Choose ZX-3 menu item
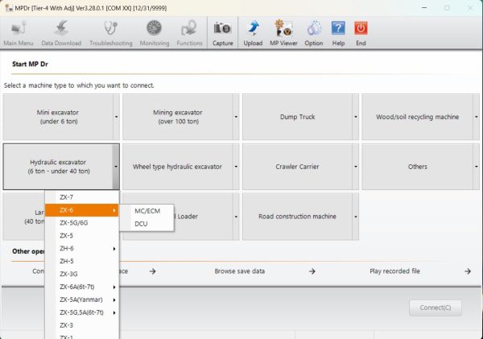The image size is (483, 339). (82, 325)
